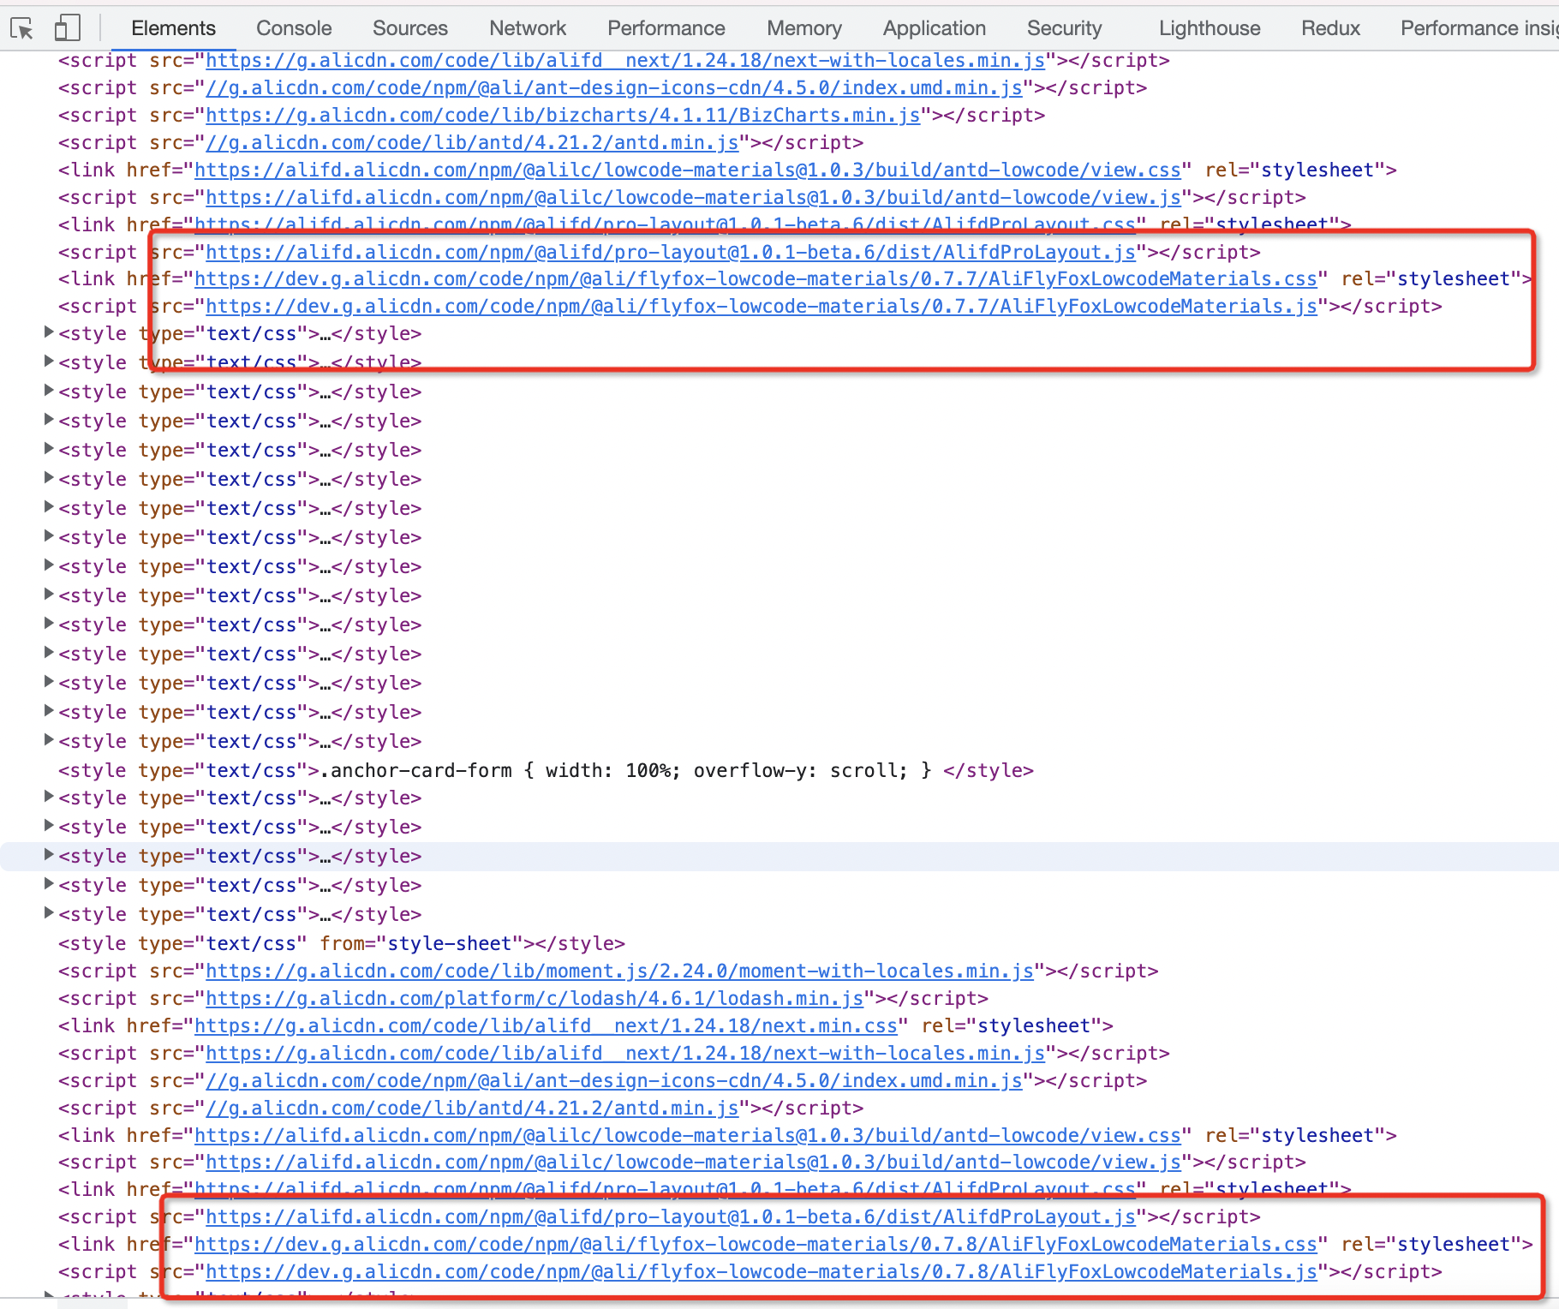Open the Console tab
1559x1309 pixels.
click(294, 28)
